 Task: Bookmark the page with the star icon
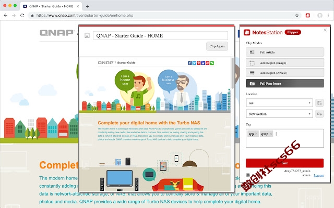pyautogui.click(x=297, y=15)
